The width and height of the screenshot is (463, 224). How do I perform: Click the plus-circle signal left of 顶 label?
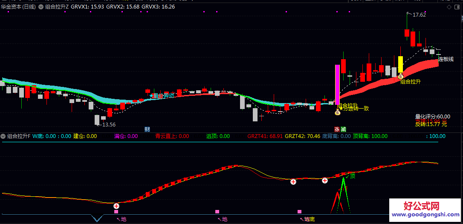[325, 180]
